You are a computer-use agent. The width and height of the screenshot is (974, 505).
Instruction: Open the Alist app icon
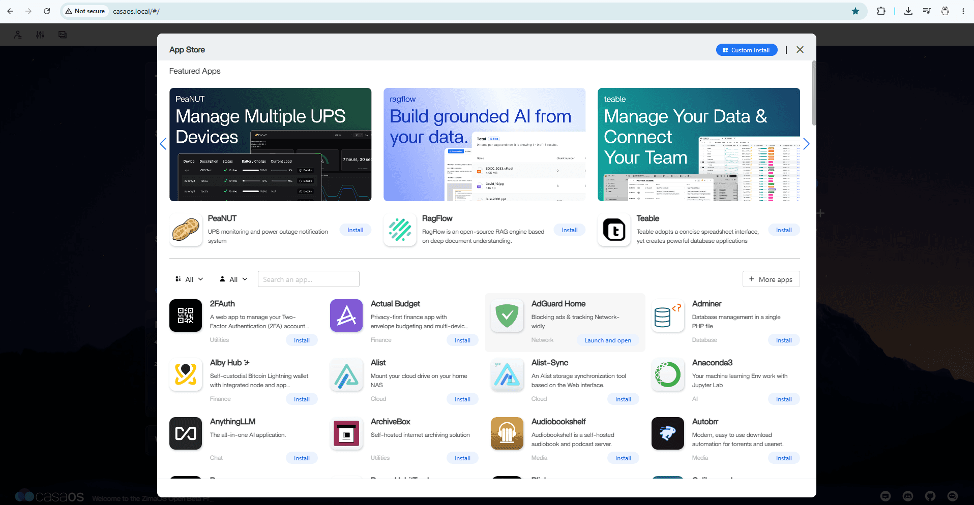[346, 374]
